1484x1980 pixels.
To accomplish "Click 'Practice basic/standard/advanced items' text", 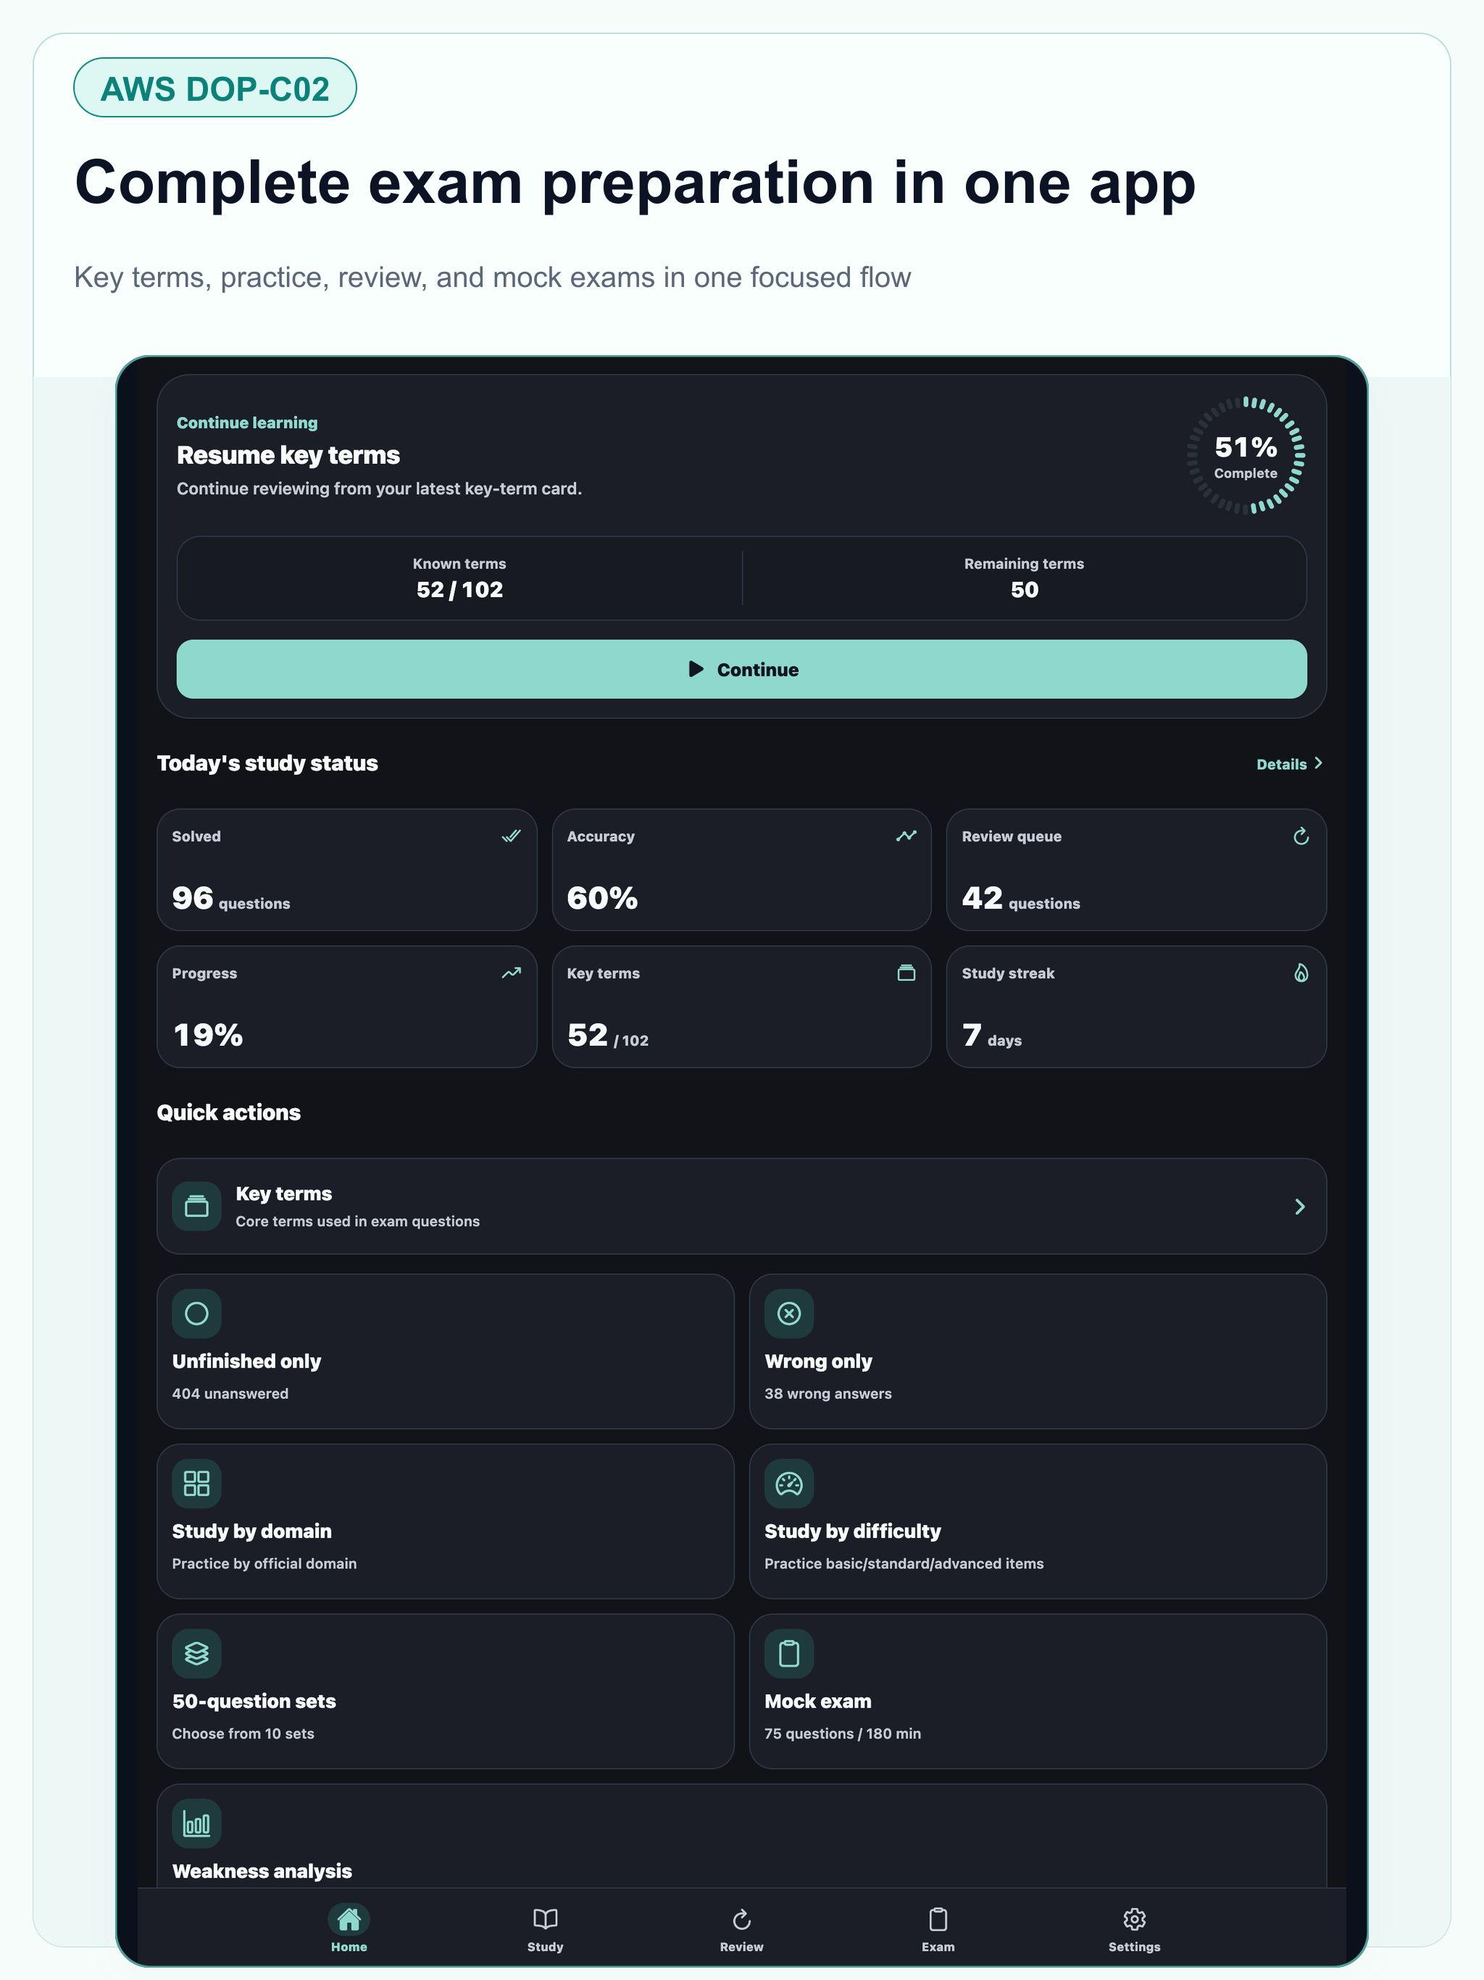I will pyautogui.click(x=904, y=1564).
